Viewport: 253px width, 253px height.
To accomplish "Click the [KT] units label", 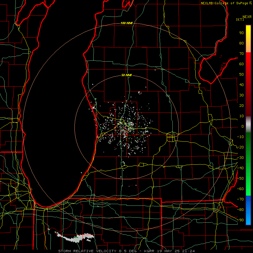I will (x=240, y=19).
